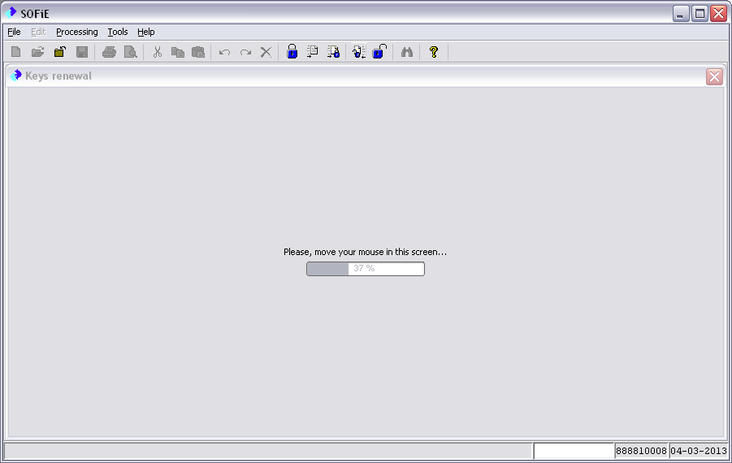
Task: Open the File menu
Action: pos(14,32)
